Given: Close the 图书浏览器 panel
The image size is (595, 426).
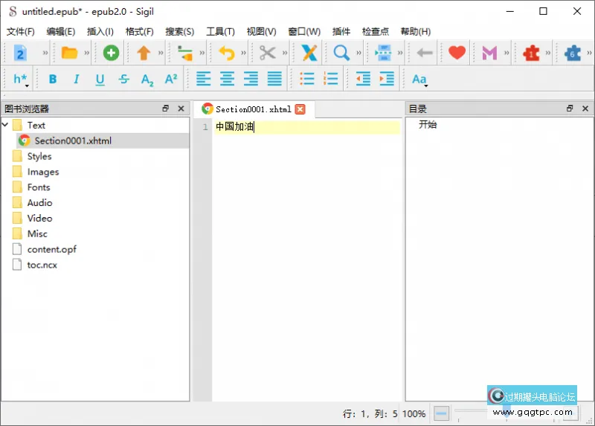Looking at the screenshot, I should [x=181, y=109].
